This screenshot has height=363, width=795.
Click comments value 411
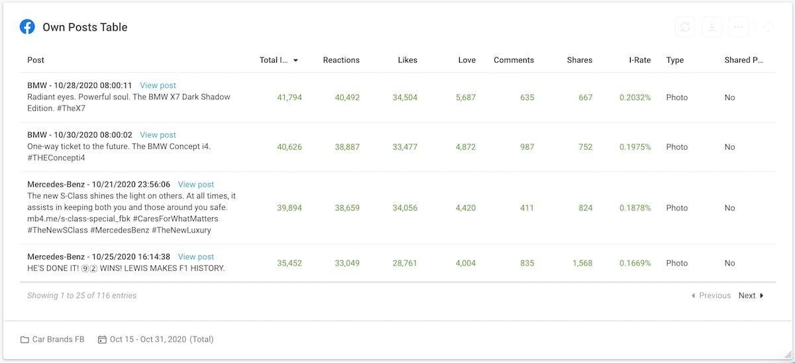click(x=527, y=208)
